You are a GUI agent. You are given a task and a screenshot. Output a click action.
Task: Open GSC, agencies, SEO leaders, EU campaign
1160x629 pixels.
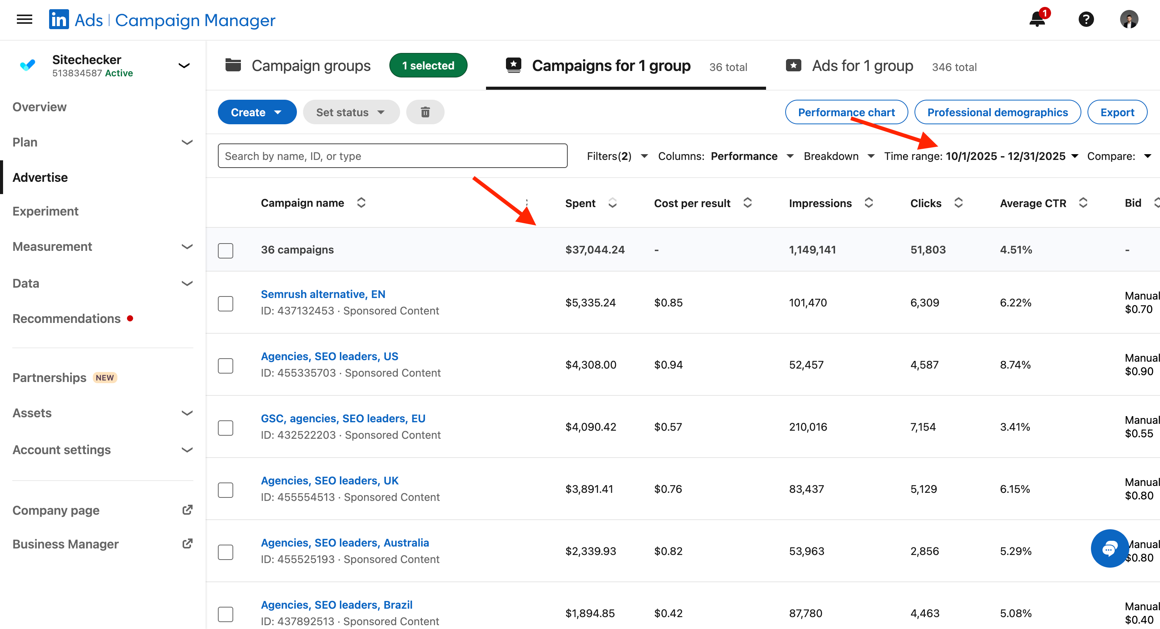(343, 418)
